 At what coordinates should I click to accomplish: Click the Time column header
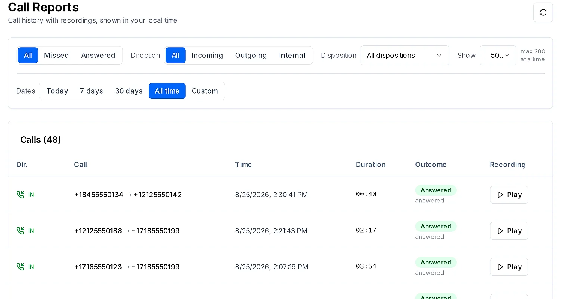[243, 165]
